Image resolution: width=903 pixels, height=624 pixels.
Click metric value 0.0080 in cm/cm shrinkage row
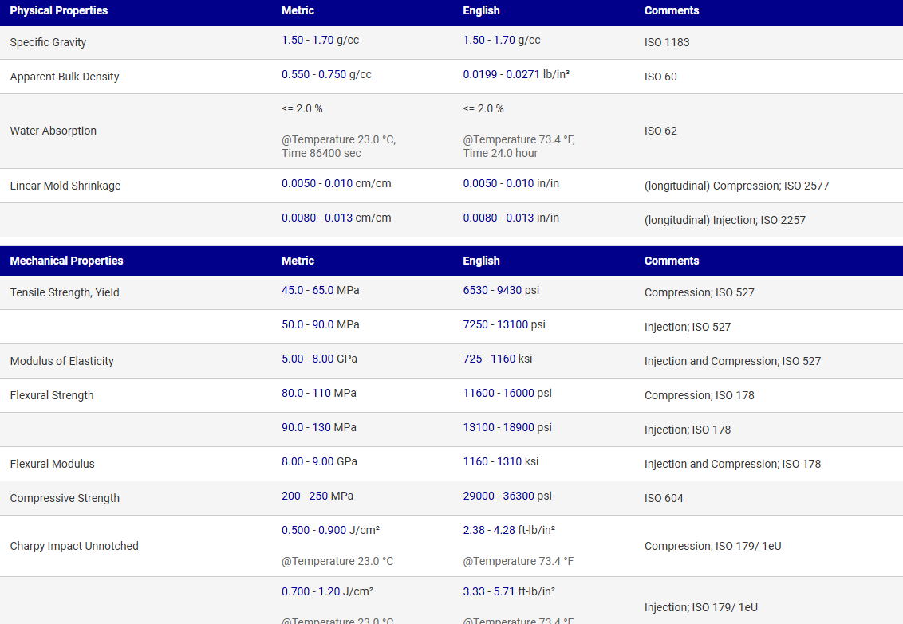coord(299,218)
